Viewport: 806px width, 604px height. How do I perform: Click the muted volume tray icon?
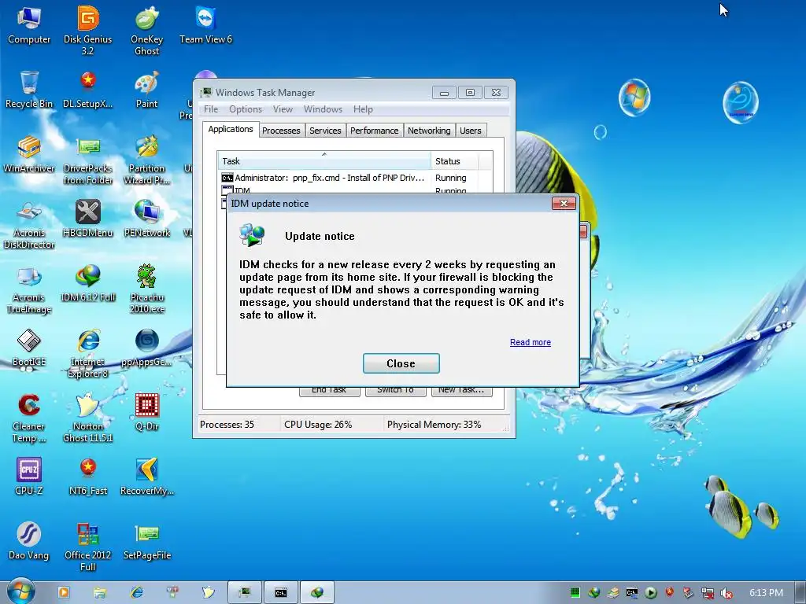(x=726, y=593)
